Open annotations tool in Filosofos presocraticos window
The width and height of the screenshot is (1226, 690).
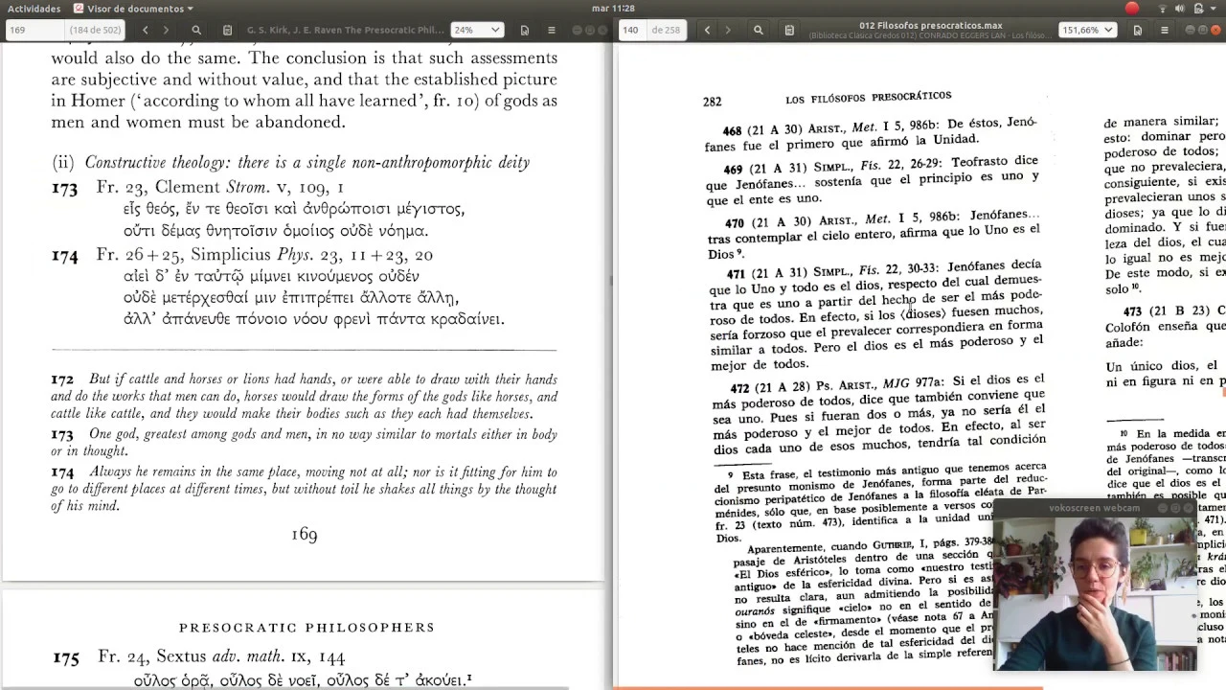788,30
